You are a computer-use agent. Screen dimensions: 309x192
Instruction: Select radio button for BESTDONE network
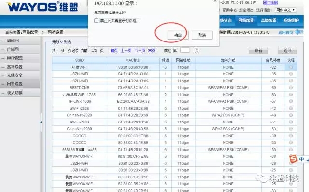(x=291, y=88)
